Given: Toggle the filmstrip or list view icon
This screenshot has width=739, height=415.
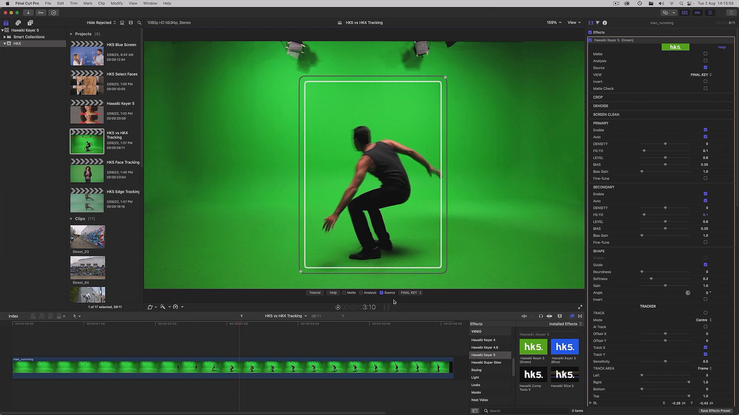Looking at the screenshot, I should click(x=122, y=23).
